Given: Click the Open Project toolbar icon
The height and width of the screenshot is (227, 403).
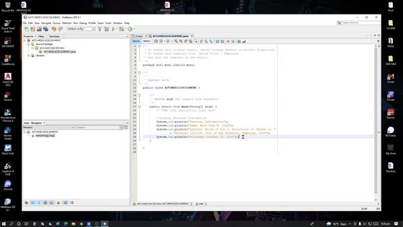Looking at the screenshot, I should coord(39,29).
